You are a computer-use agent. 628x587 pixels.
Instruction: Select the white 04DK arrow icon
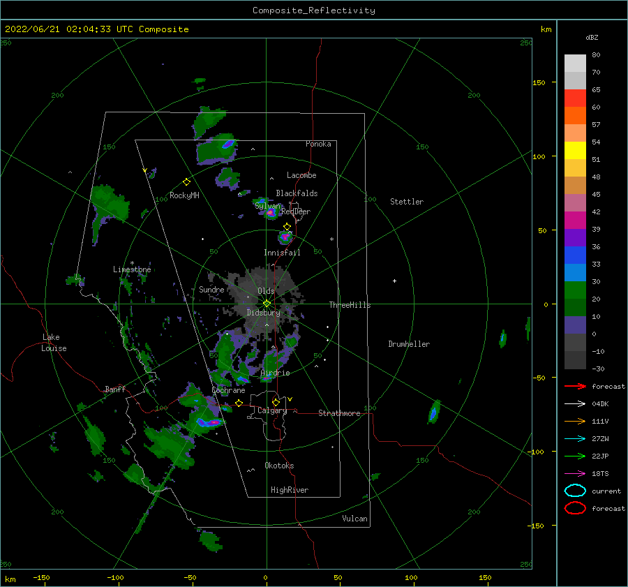click(x=575, y=404)
